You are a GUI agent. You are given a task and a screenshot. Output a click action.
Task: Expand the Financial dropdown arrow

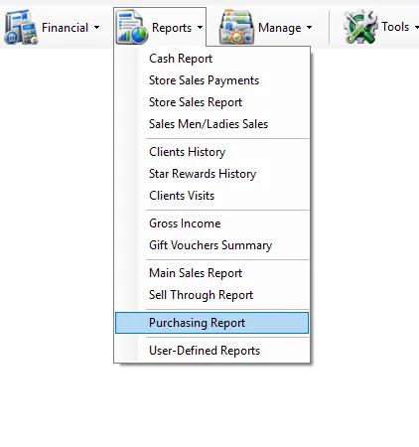(x=96, y=28)
